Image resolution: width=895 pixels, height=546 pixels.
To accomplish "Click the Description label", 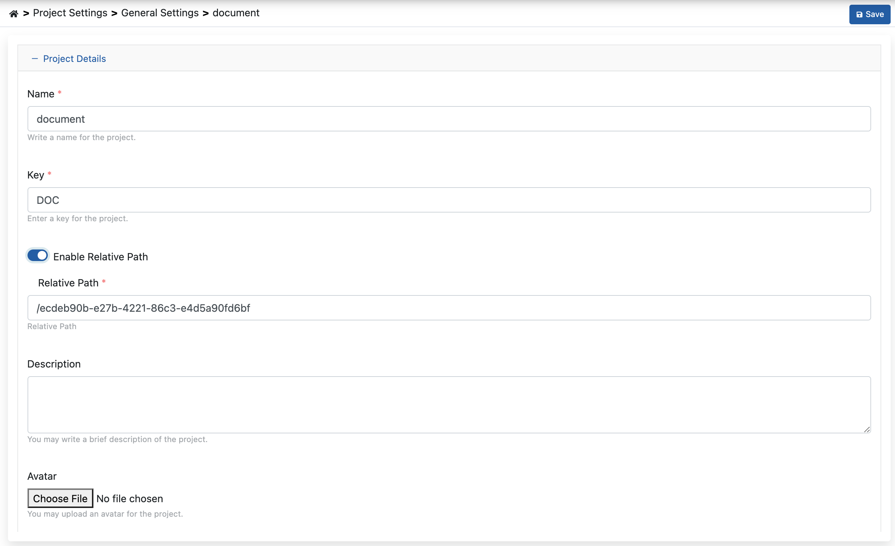I will coord(54,364).
